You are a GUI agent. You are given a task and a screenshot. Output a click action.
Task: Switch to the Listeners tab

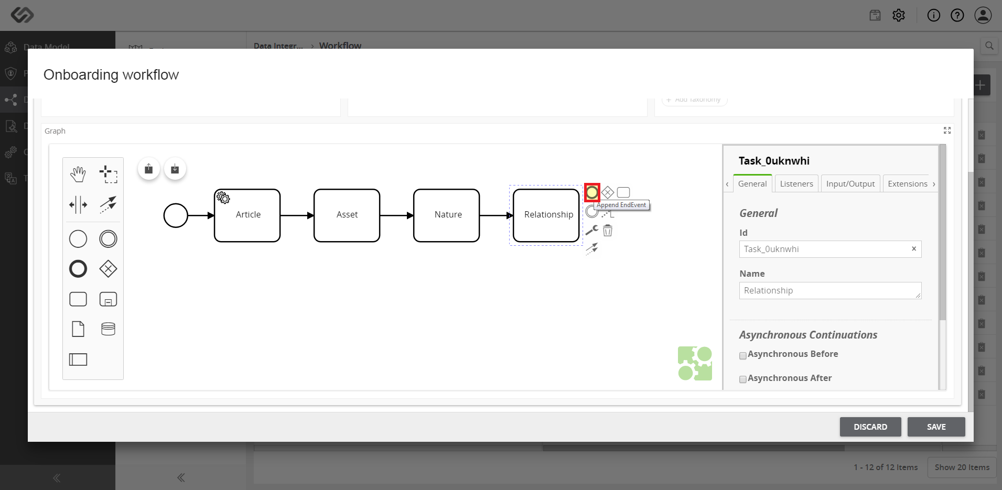coord(796,183)
